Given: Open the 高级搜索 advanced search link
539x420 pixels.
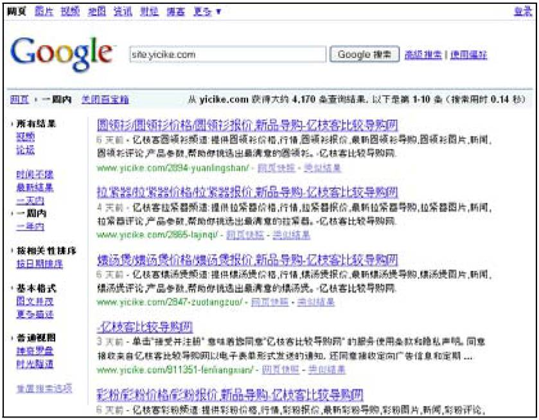Looking at the screenshot, I should click(423, 55).
